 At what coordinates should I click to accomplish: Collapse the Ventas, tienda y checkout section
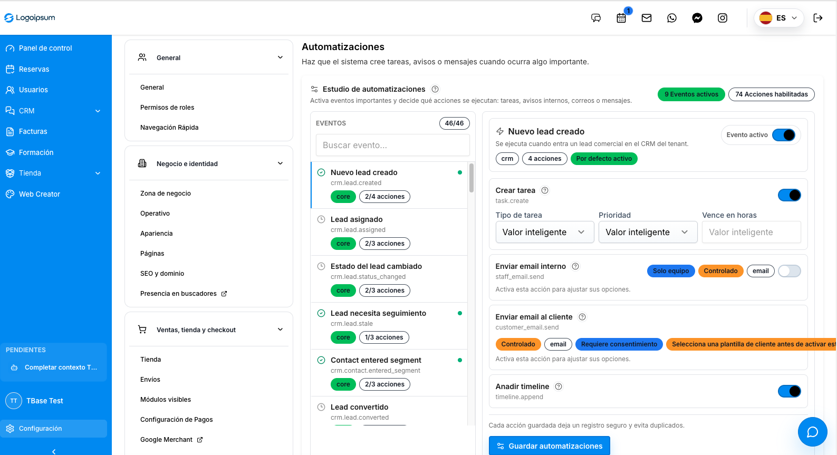tap(209, 330)
